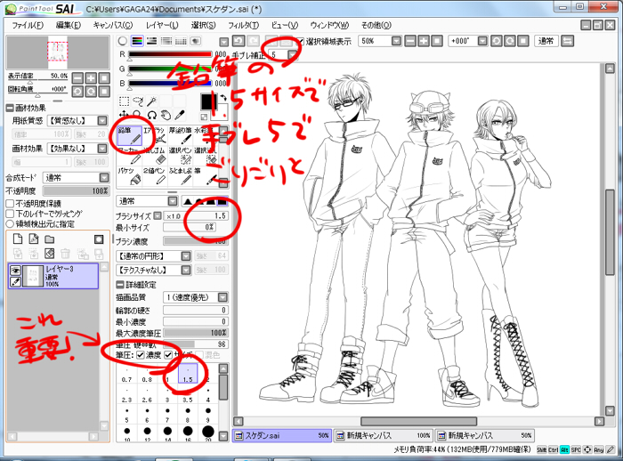Select the バケツ bucket fill tool
This screenshot has width=623, height=461.
[130, 176]
